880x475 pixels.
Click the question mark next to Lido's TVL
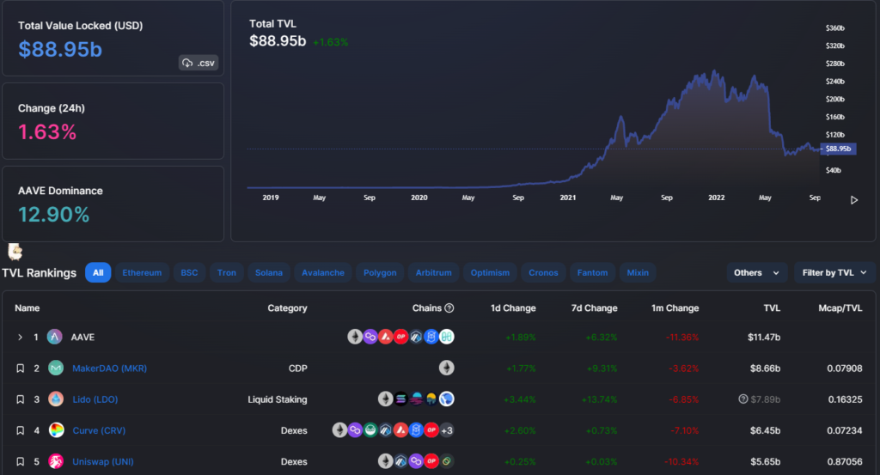pyautogui.click(x=742, y=399)
